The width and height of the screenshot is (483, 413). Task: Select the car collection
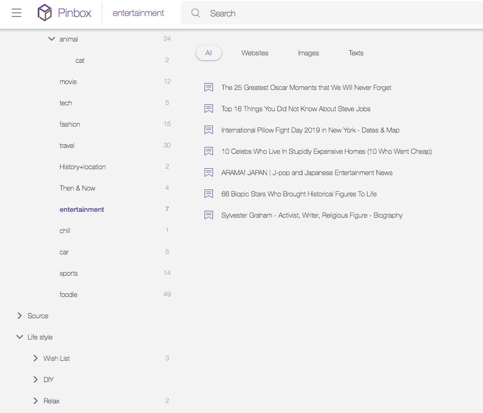(64, 252)
